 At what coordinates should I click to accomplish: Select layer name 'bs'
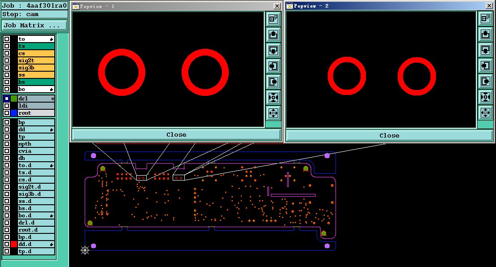tap(36, 82)
